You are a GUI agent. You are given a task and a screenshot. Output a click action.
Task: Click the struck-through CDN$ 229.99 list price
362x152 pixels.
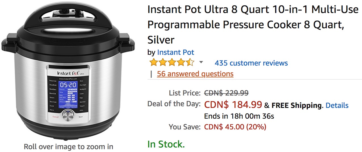tap(226, 93)
